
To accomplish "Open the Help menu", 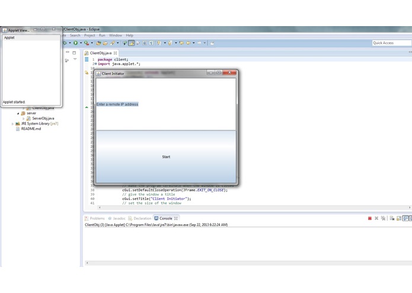I will 130,35.
